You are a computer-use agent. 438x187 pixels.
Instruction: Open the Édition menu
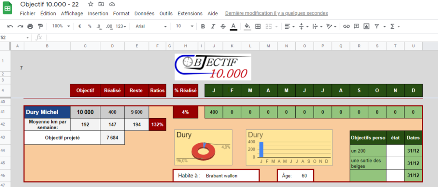pyautogui.click(x=48, y=14)
